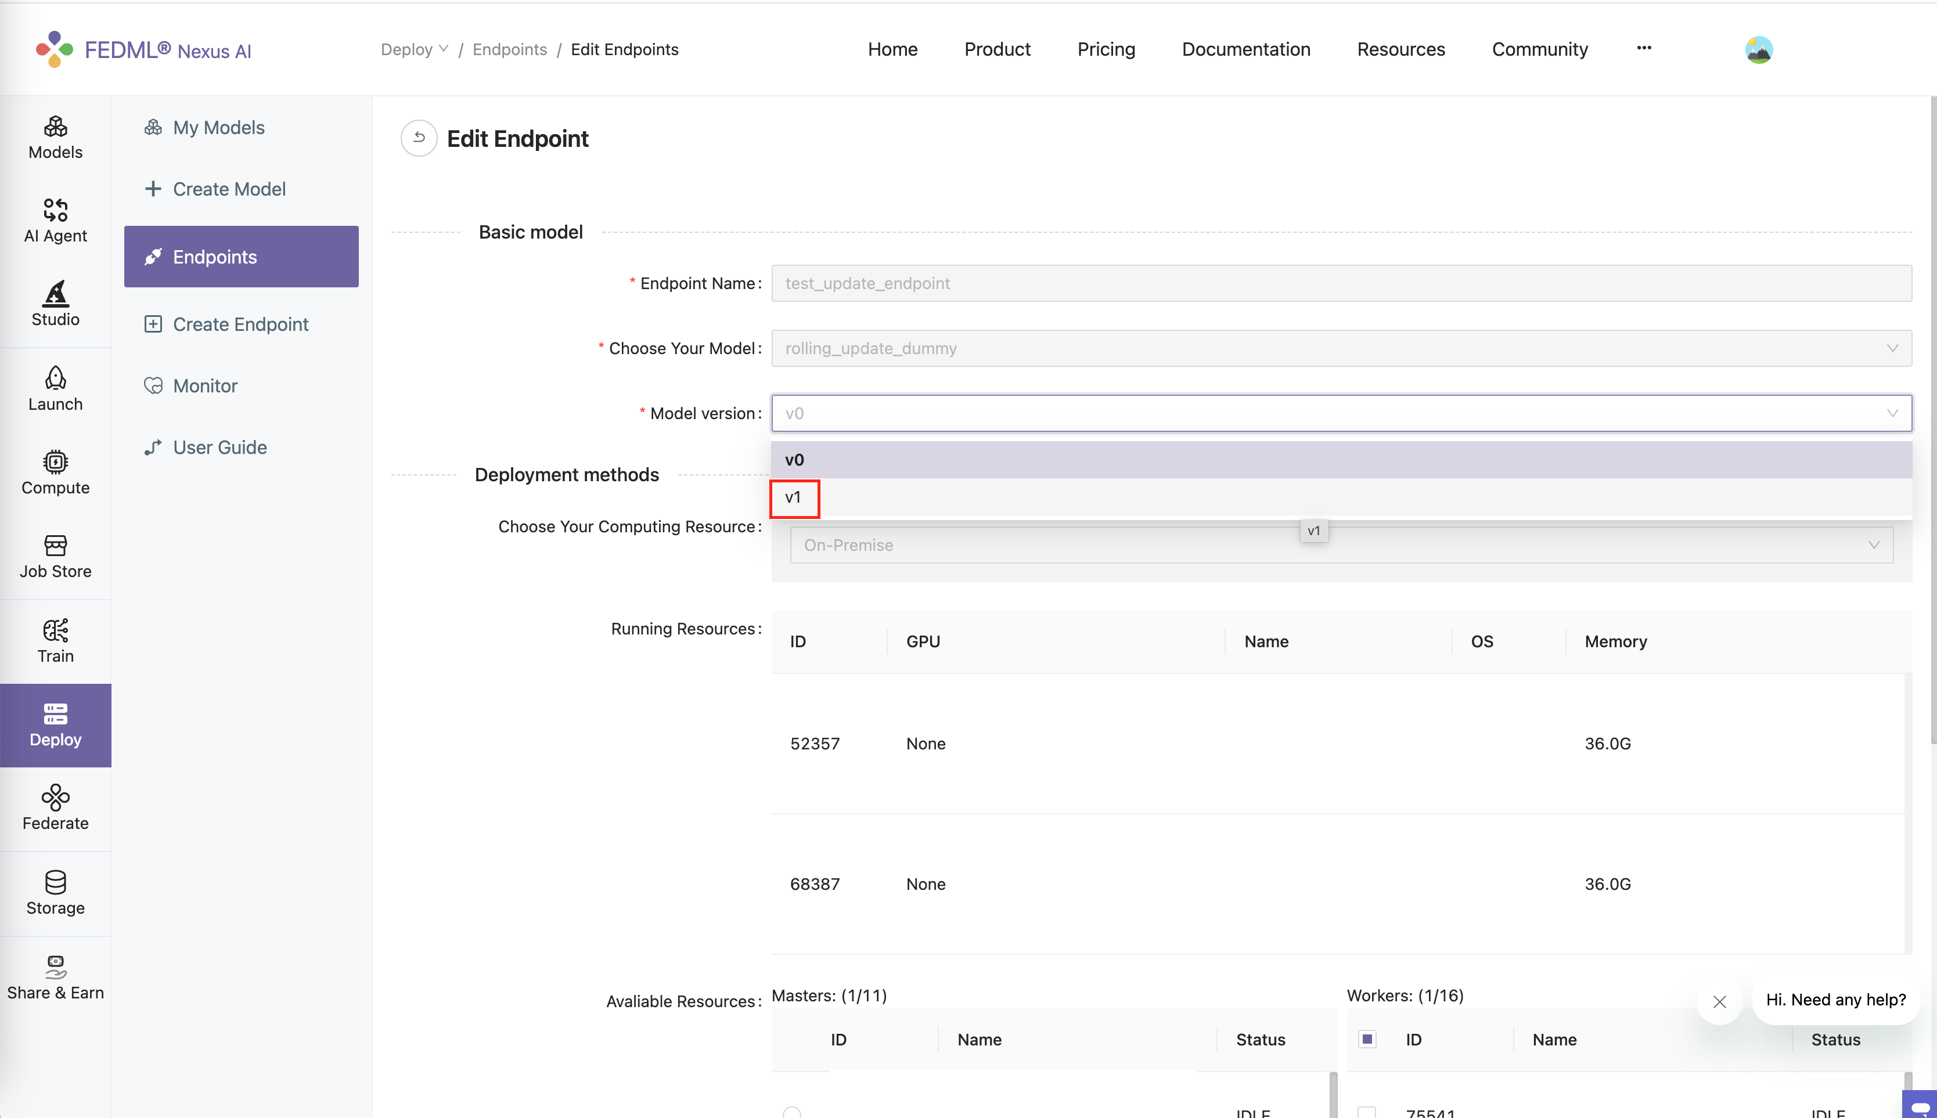Screen dimensions: 1937x1118
Task: Open the Studio section
Action: (x=55, y=304)
